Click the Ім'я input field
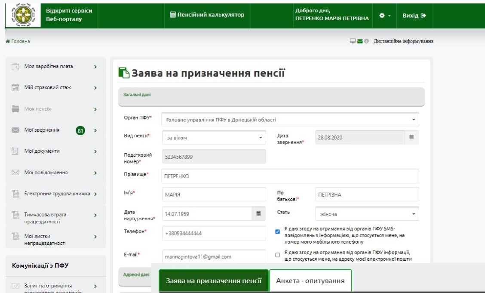The height and width of the screenshot is (293, 485). coord(214,194)
